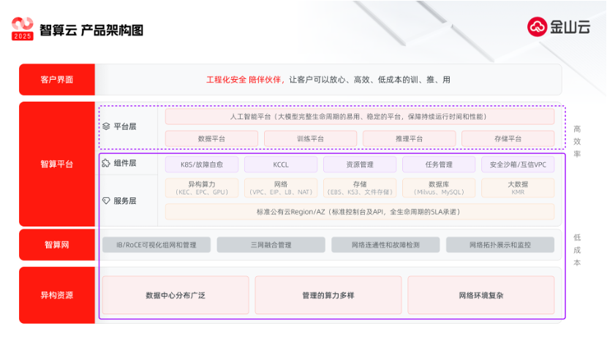This screenshot has height=342, width=607.
Task: Click the red 智算网 label block
Action: pyautogui.click(x=56, y=245)
